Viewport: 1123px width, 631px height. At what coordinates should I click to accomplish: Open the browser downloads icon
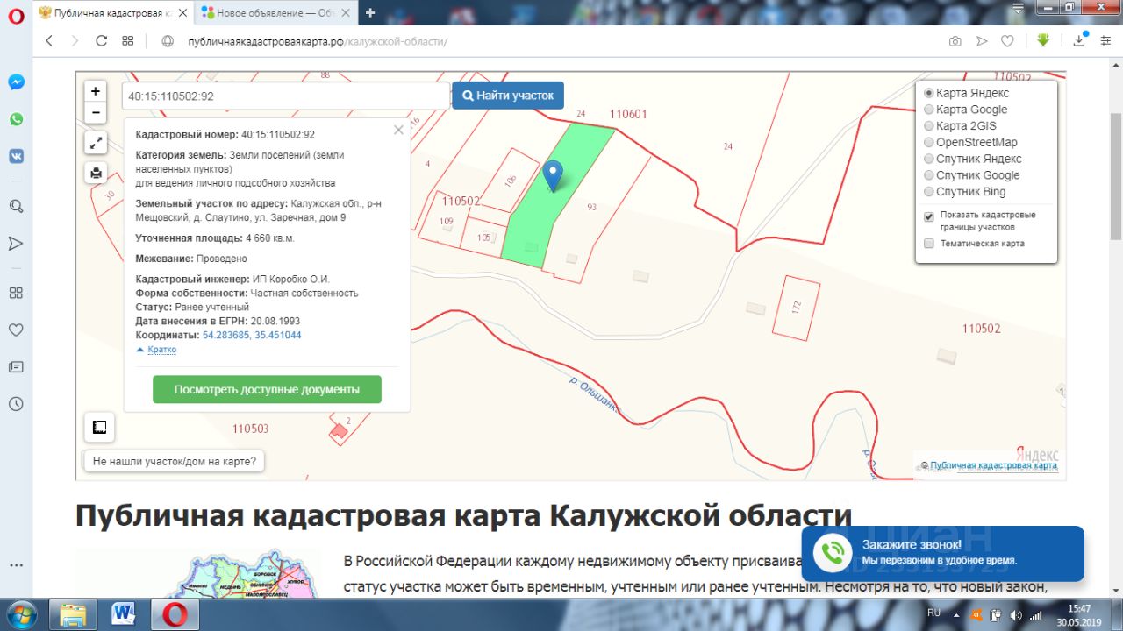(1079, 40)
